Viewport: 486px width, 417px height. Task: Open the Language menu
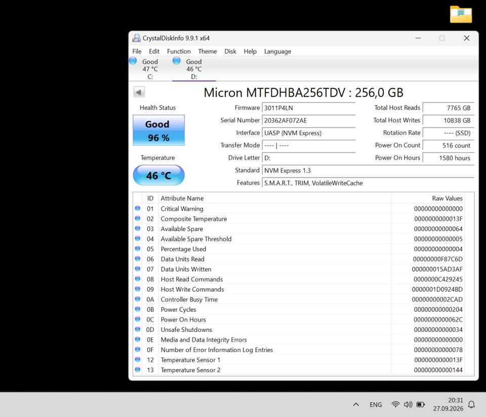[x=277, y=51]
